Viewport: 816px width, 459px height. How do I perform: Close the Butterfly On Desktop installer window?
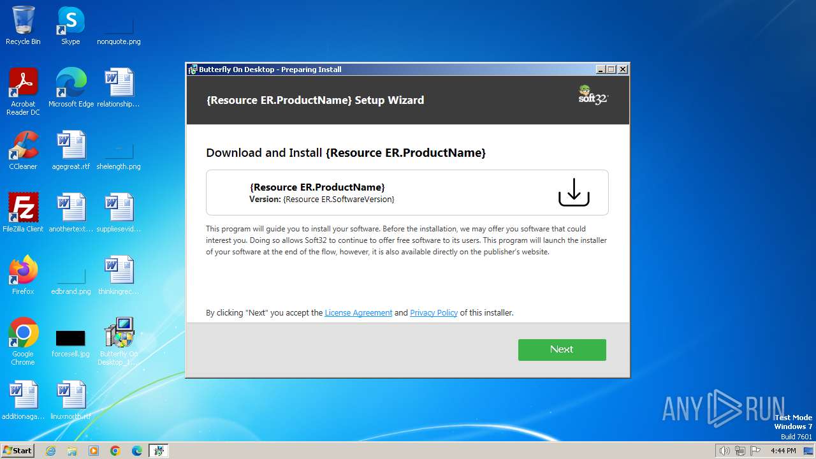point(623,69)
